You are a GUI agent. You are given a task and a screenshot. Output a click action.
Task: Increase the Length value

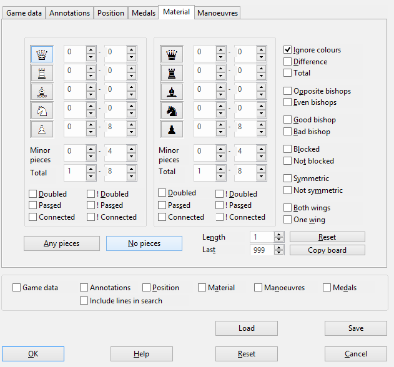278,235
